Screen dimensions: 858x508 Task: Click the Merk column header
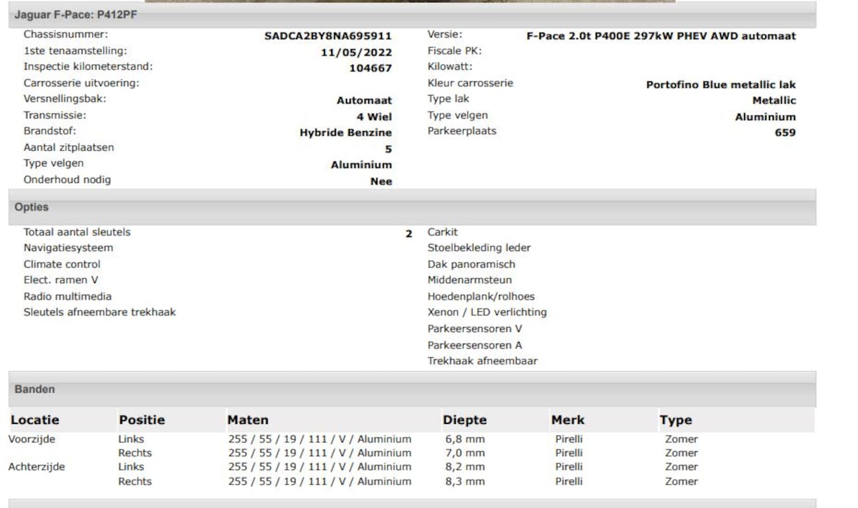coord(568,420)
